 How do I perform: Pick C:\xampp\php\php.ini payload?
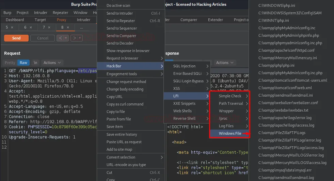pyautogui.click(x=276, y=65)
